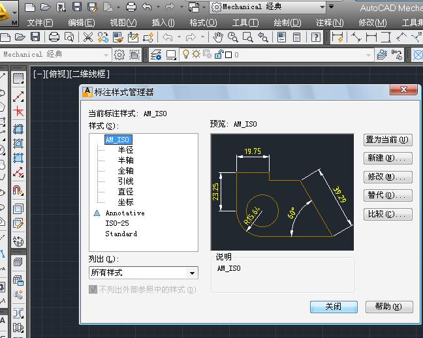Click the dimension style preview image
The height and width of the screenshot is (338, 423).
point(282,192)
